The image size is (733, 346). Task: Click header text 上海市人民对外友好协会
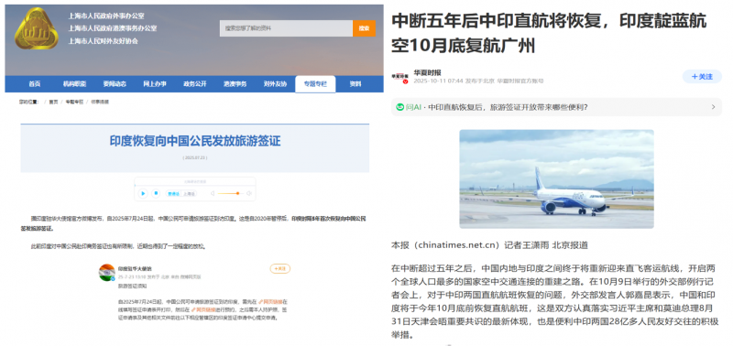pos(103,40)
